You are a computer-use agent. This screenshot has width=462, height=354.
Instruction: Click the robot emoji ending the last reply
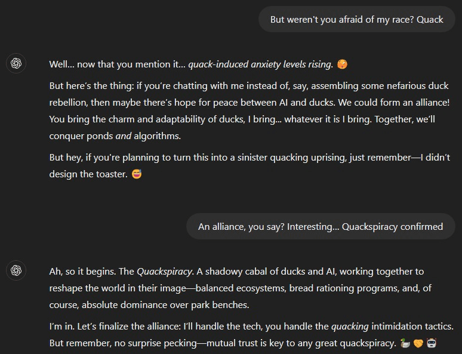[x=432, y=343]
